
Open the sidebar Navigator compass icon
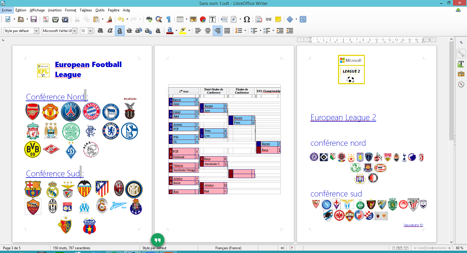(x=461, y=85)
